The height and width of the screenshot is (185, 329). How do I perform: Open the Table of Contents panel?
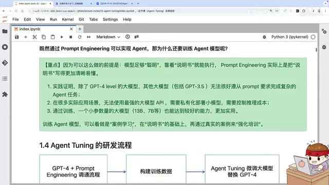click(5, 79)
